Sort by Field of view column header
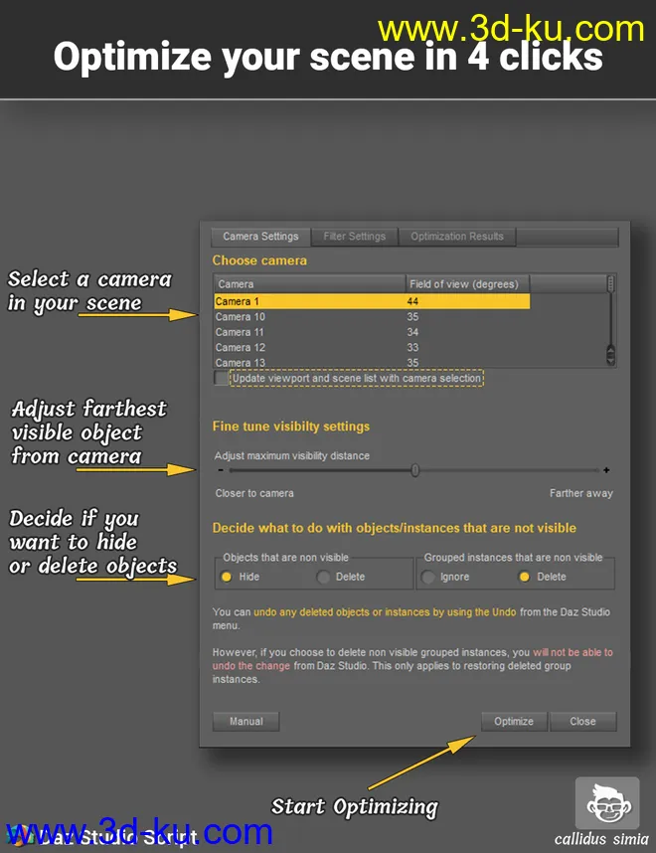This screenshot has width=656, height=853. (x=465, y=284)
